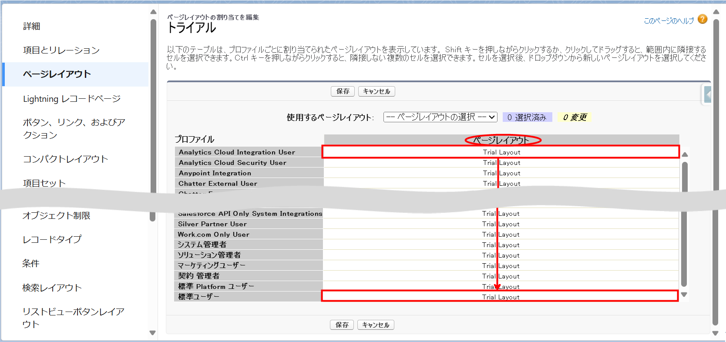Click the main page scroll down arrow
The width and height of the screenshot is (726, 342).
[x=716, y=333]
